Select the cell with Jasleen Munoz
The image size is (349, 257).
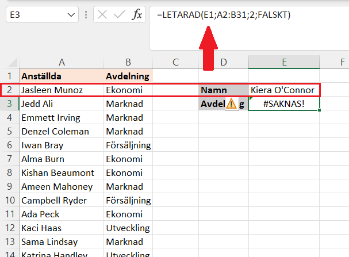click(x=60, y=90)
